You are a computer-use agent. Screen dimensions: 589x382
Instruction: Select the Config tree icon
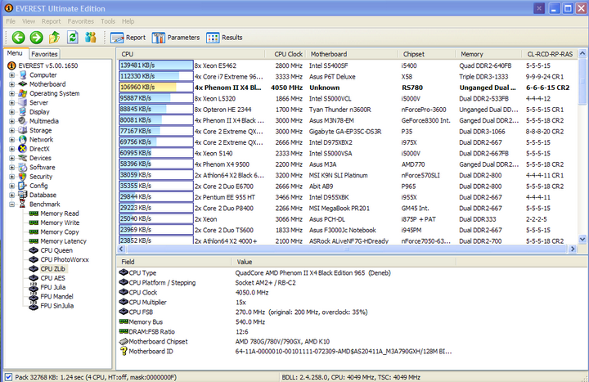pos(23,186)
